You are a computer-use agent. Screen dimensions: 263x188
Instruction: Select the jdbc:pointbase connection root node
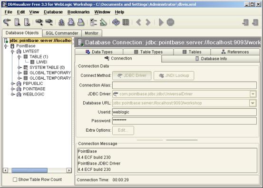pos(40,41)
